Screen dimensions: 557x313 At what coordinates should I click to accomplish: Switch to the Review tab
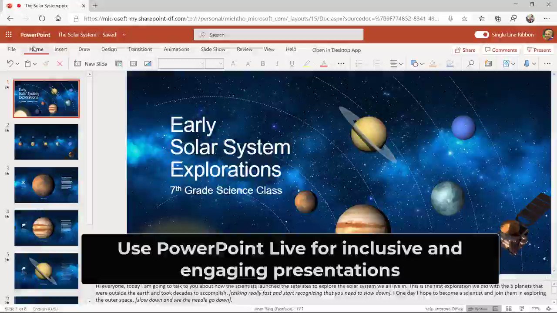tap(245, 50)
